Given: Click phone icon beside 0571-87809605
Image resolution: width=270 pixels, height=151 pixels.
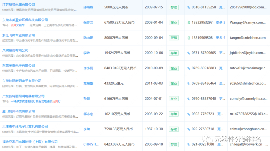Looking at the screenshot, I should click(189, 53).
